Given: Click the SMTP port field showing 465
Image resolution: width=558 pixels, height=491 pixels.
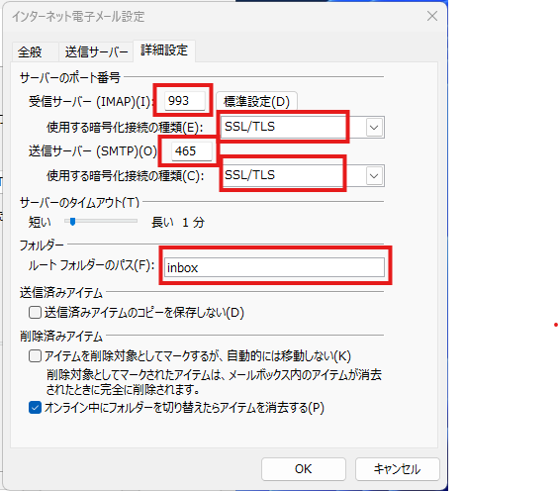Looking at the screenshot, I should pos(192,151).
